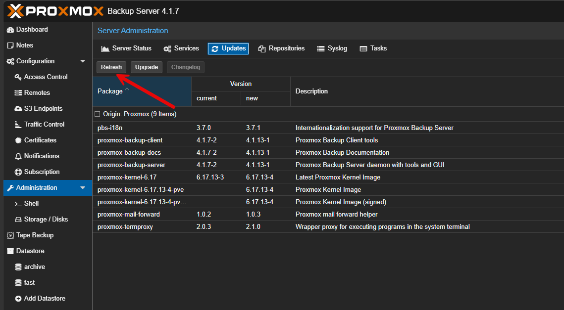Click the Updates tab refresh arrows icon
Image resolution: width=564 pixels, height=310 pixels.
click(215, 49)
